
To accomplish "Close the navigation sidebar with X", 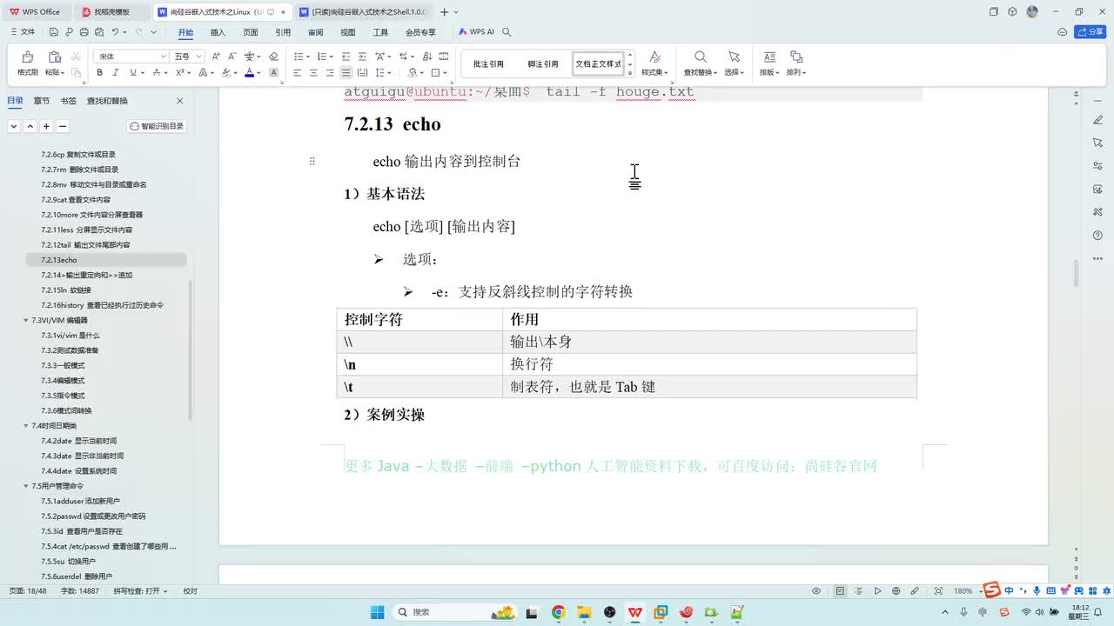I will (180, 101).
